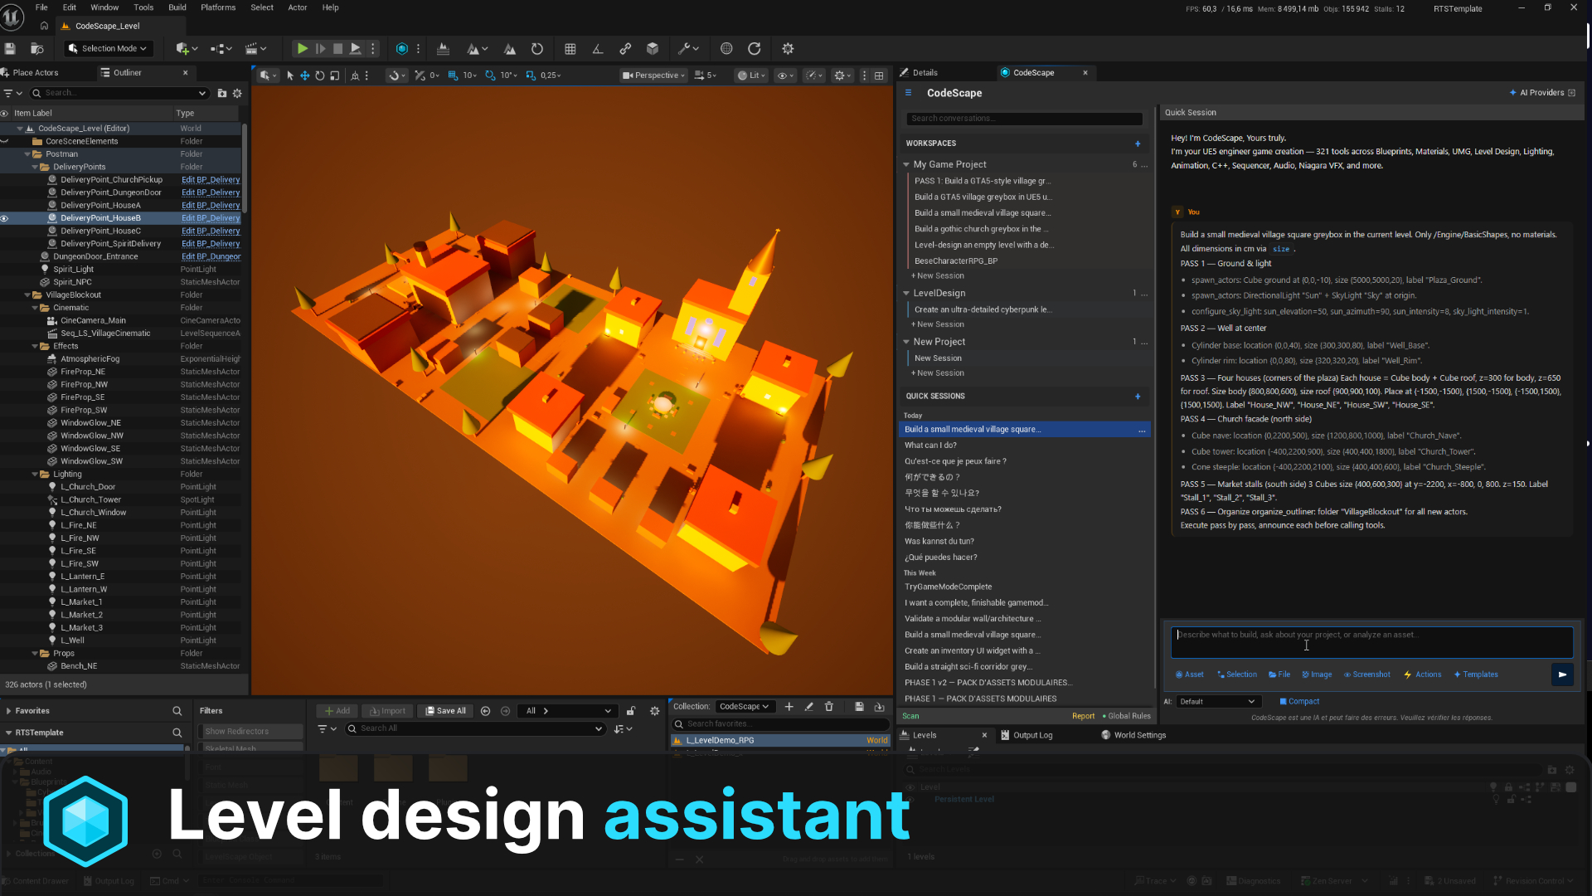Open the Perspective viewport type dropdown
The height and width of the screenshot is (896, 1592).
point(653,75)
